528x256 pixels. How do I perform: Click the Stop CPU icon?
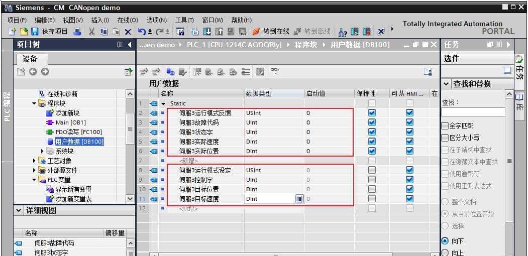(367, 32)
